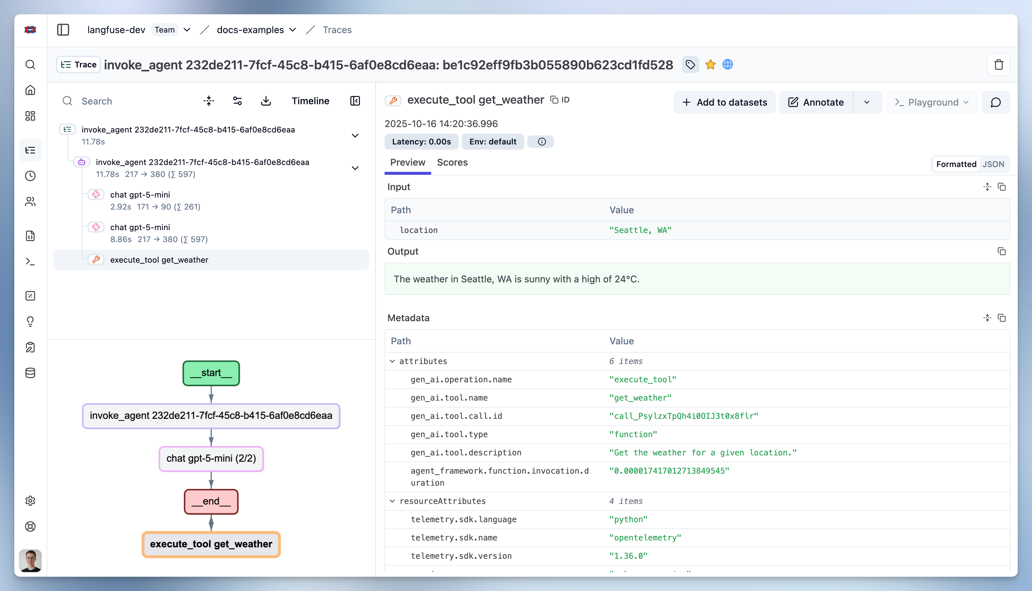The image size is (1032, 591).
Task: Switch to the Scores tab
Action: [452, 162]
